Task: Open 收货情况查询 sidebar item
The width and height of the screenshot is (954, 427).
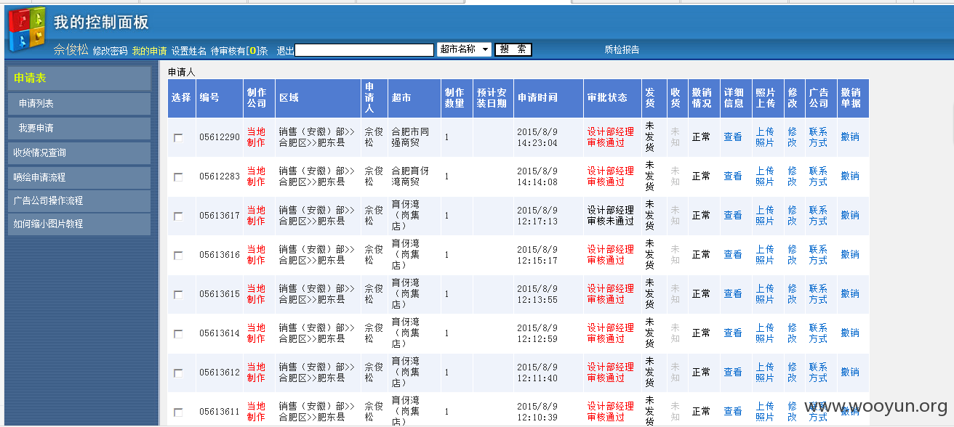Action: (79, 153)
